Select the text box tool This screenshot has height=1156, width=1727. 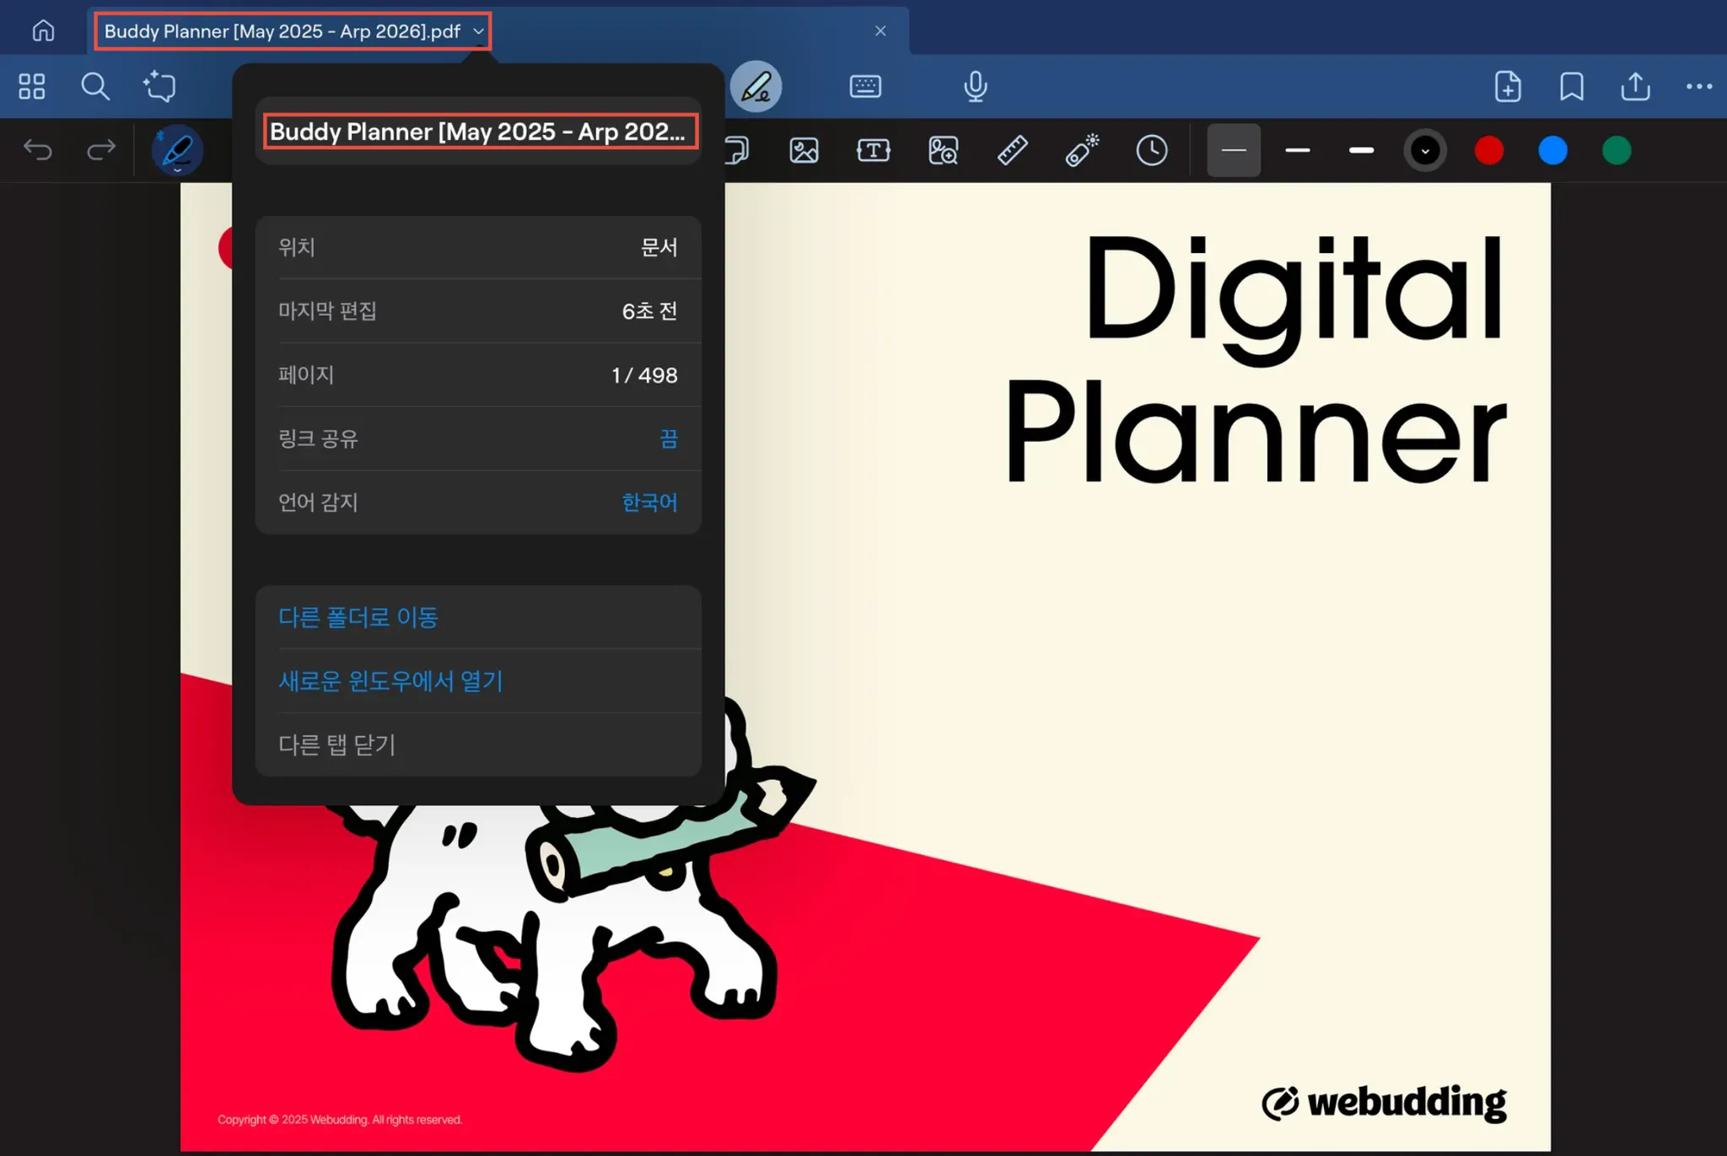tap(873, 151)
